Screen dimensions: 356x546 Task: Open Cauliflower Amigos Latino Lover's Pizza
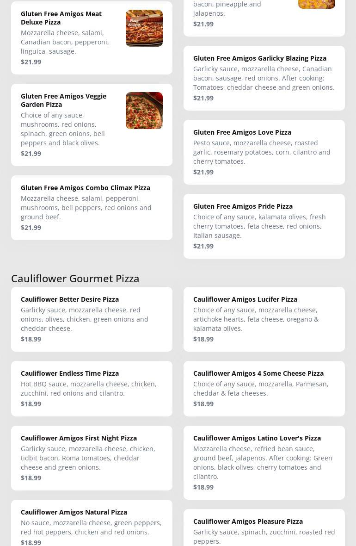point(257,438)
